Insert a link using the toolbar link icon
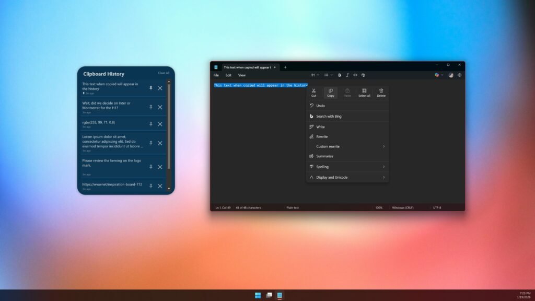The height and width of the screenshot is (301, 535). (x=355, y=75)
